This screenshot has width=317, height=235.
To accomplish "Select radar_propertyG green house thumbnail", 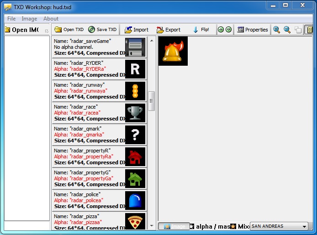I will click(135, 179).
